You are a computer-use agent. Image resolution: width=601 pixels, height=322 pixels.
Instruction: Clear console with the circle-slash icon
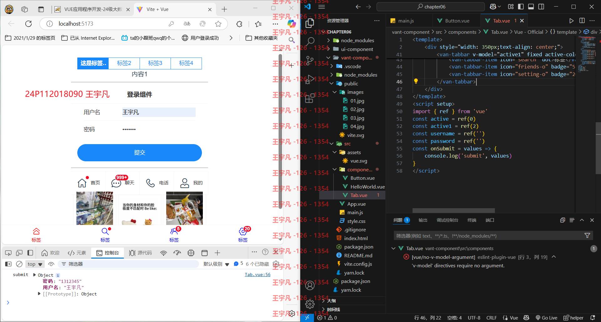tap(19, 264)
